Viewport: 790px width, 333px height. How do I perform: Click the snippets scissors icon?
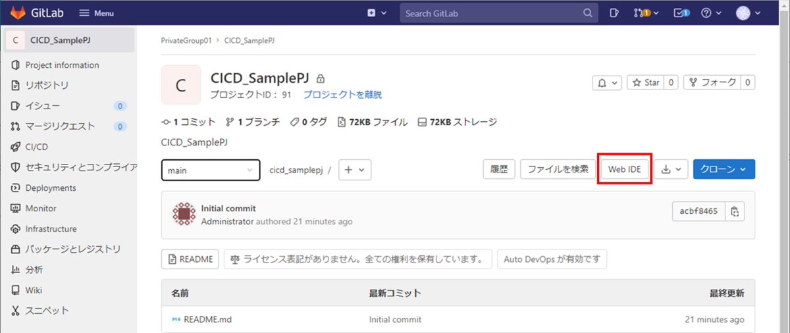(16, 311)
